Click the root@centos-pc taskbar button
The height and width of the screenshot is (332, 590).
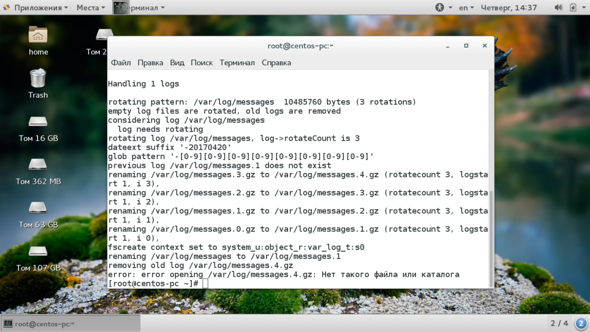[x=40, y=323]
